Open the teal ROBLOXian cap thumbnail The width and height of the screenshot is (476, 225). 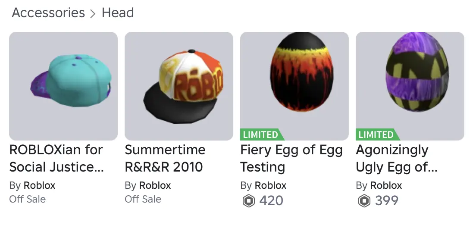(x=63, y=86)
